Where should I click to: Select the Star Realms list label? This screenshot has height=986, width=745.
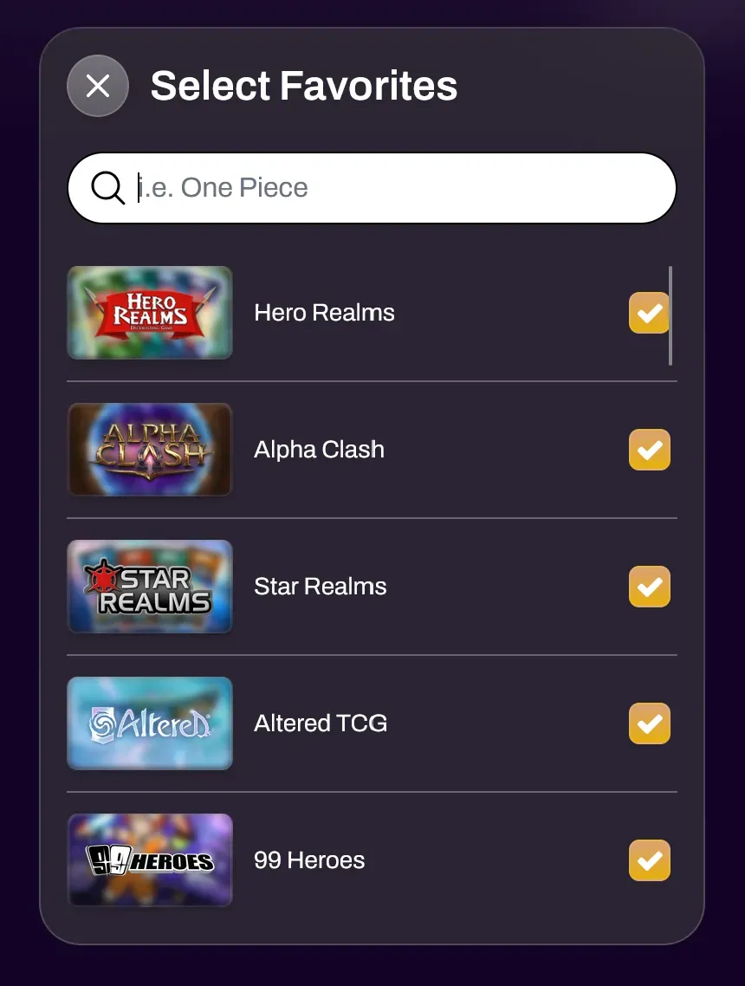(320, 587)
